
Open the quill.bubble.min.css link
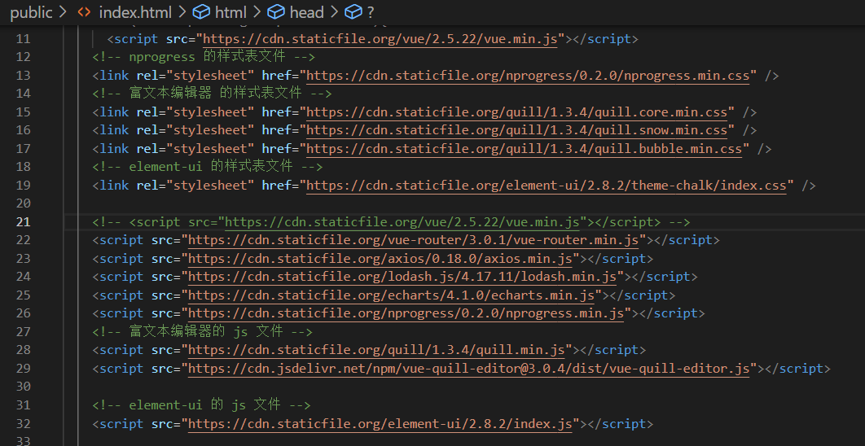(524, 149)
